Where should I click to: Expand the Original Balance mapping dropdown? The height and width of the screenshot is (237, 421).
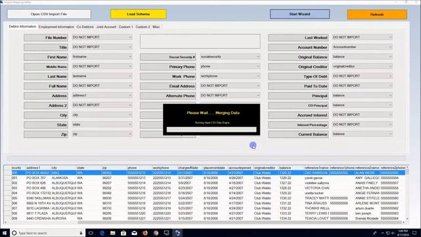pyautogui.click(x=362, y=57)
